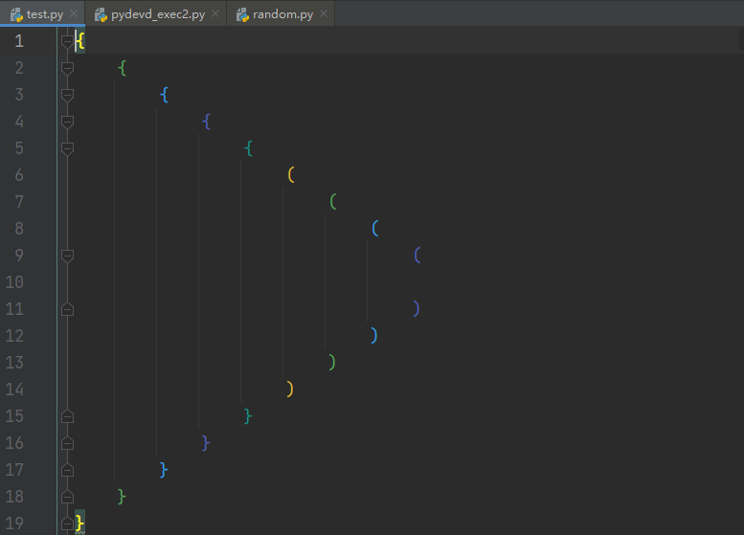This screenshot has width=744, height=535.
Task: Click the fold end marker on line 16
Action: coord(67,443)
